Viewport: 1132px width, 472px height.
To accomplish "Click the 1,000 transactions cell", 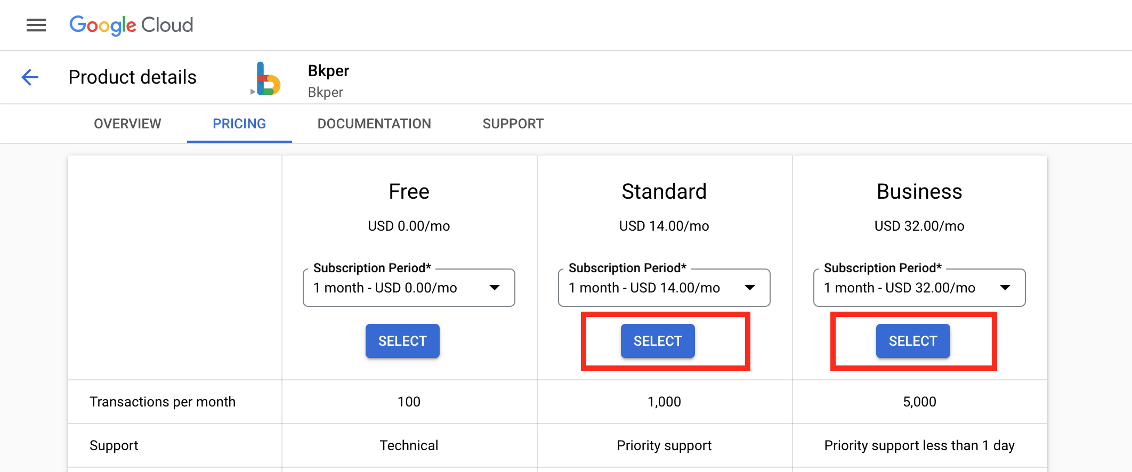I will [664, 402].
